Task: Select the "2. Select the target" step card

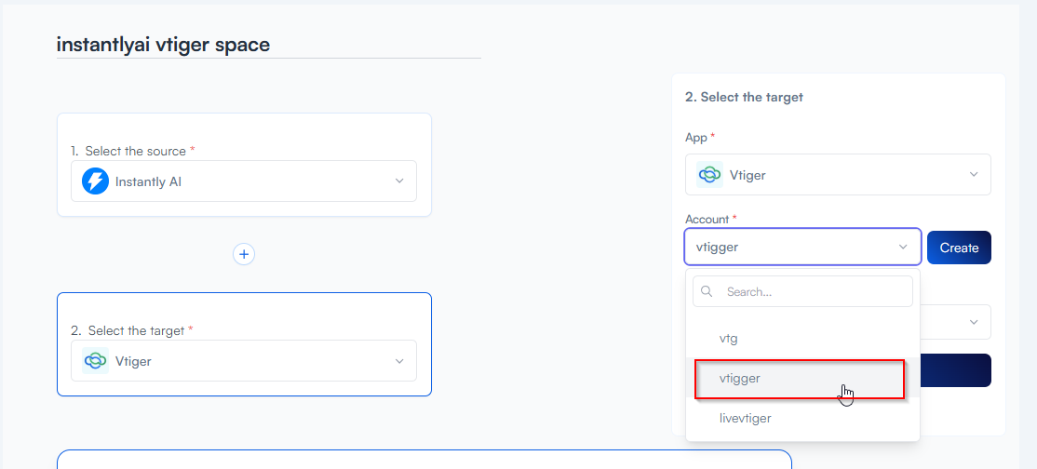Action: [244, 313]
